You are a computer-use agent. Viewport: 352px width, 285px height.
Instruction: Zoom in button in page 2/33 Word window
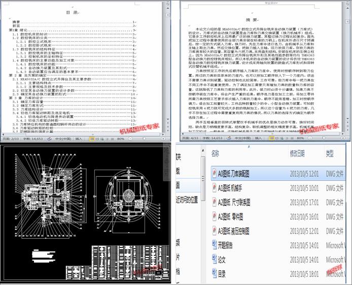[163, 139]
